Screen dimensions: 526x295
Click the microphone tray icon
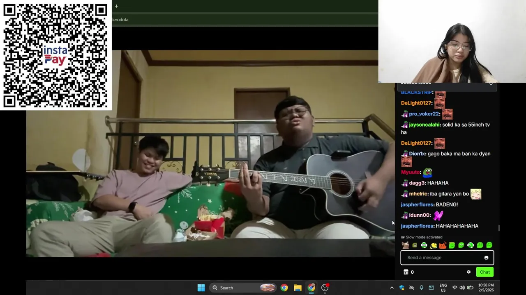(421, 288)
